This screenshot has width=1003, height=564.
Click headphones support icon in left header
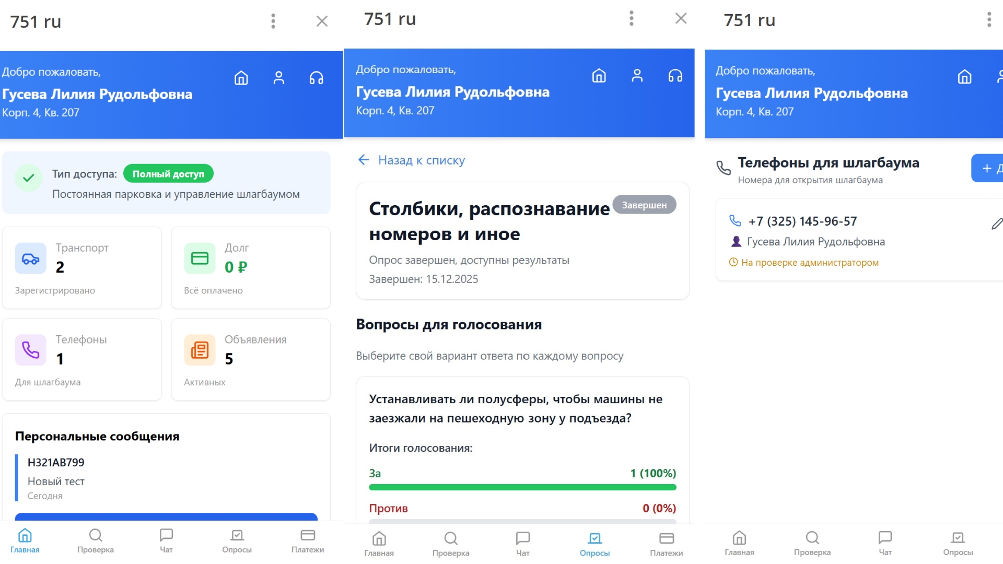(x=316, y=78)
